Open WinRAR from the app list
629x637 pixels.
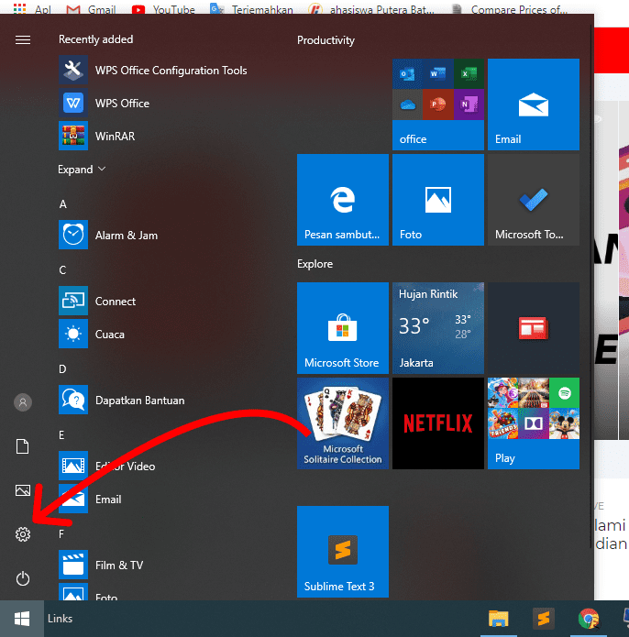coord(97,136)
